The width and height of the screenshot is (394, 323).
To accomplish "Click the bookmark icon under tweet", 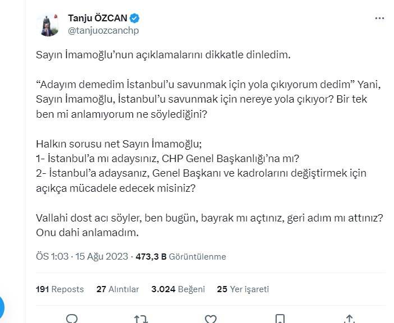I will (280, 319).
